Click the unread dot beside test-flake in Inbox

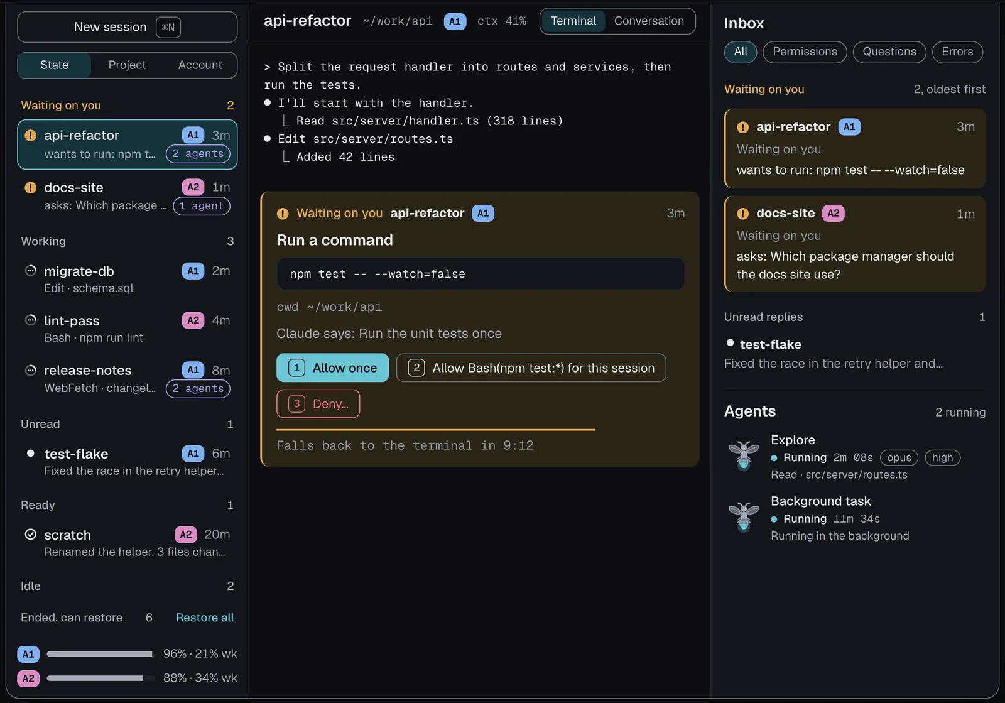pos(730,342)
